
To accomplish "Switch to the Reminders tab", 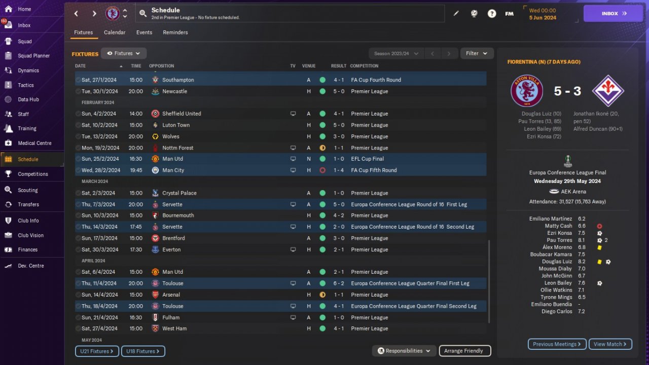I will click(x=175, y=32).
